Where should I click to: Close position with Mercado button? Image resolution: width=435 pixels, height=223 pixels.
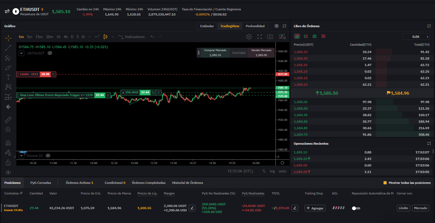[420, 208]
